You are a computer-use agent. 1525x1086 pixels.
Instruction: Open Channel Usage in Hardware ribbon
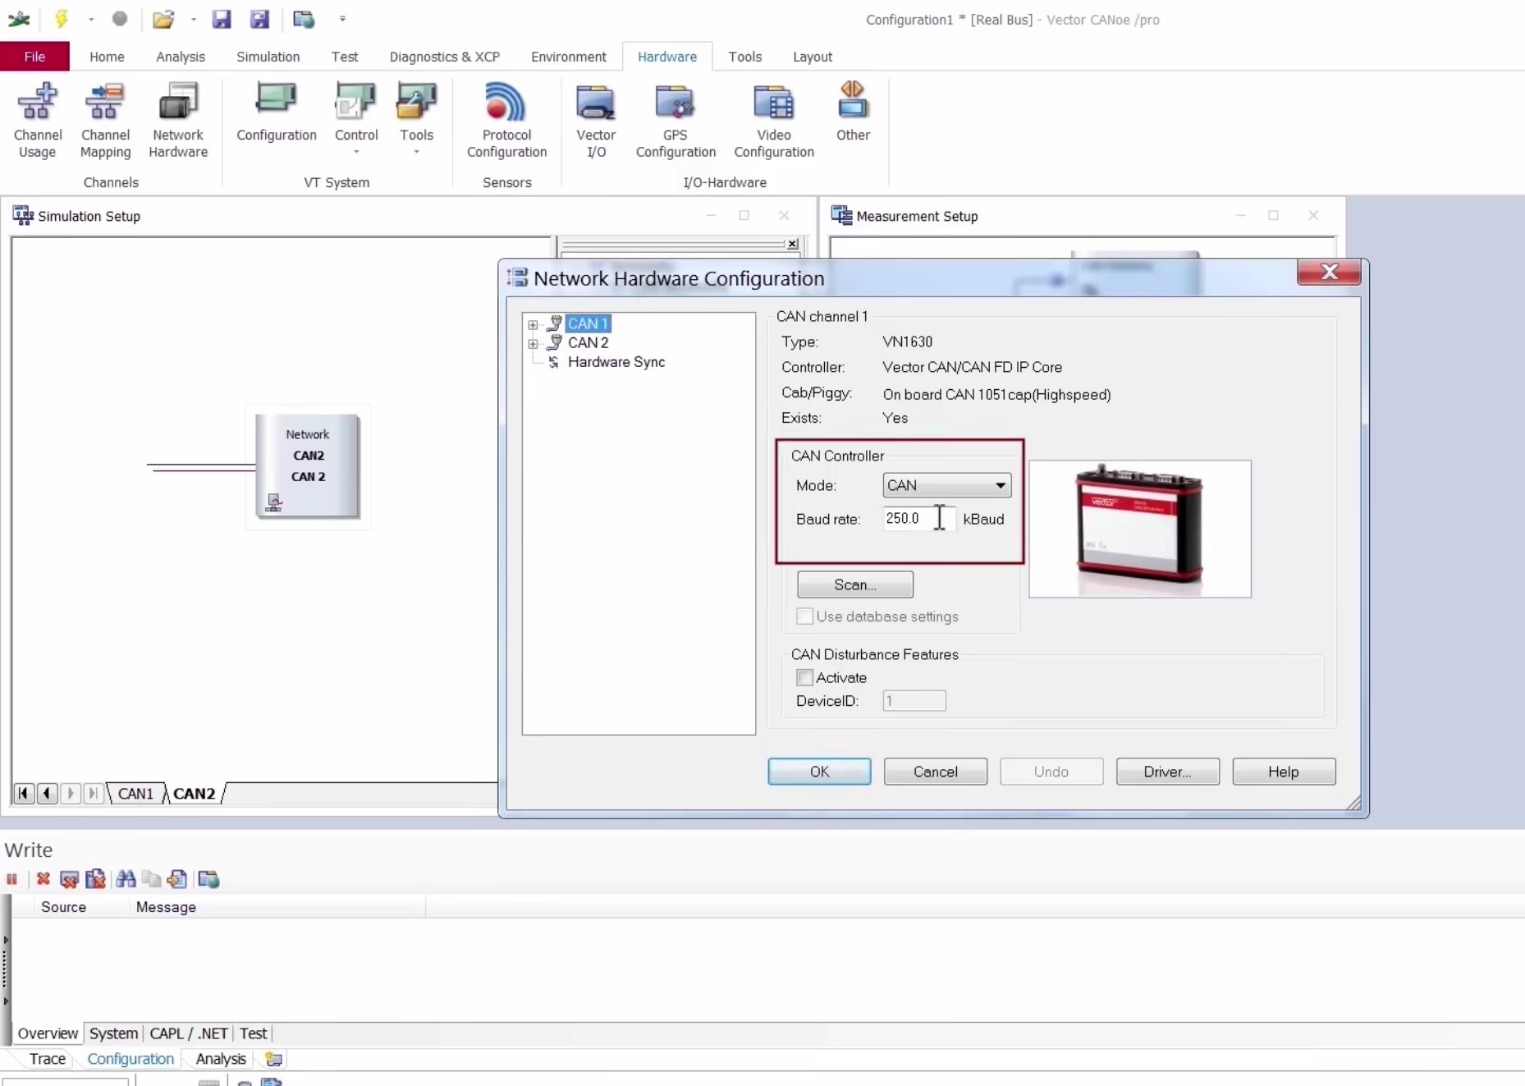click(x=38, y=120)
